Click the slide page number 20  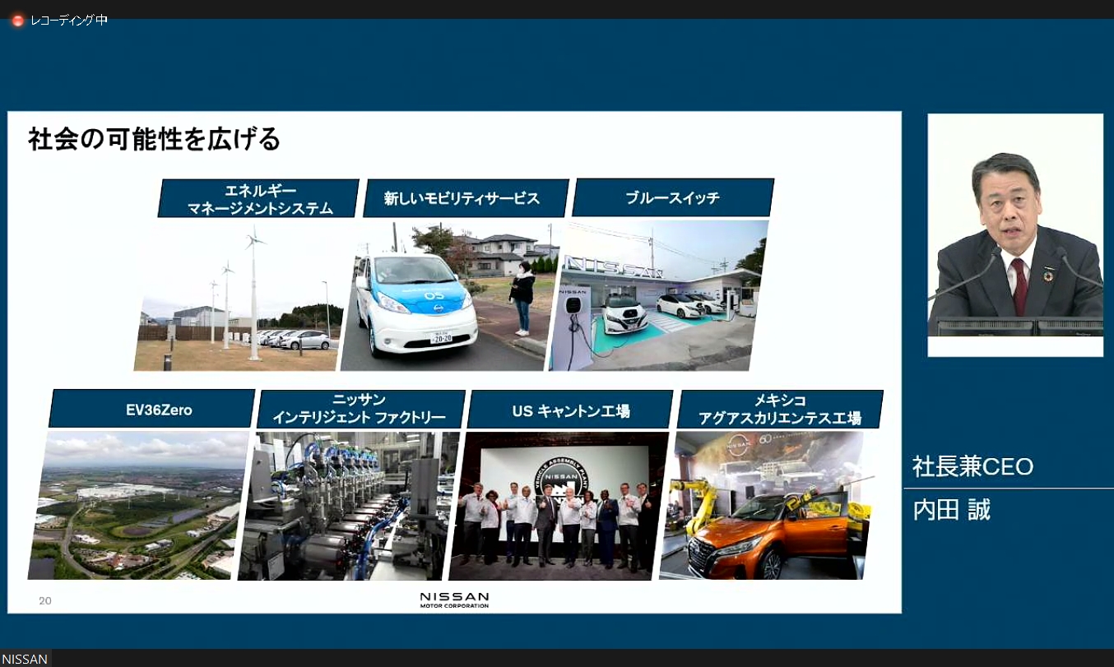pyautogui.click(x=44, y=601)
